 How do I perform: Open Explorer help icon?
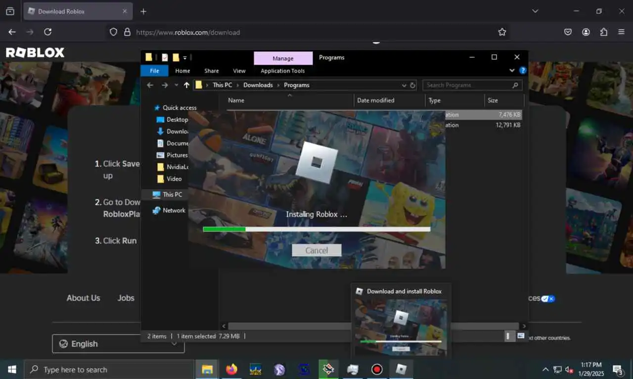pos(523,71)
